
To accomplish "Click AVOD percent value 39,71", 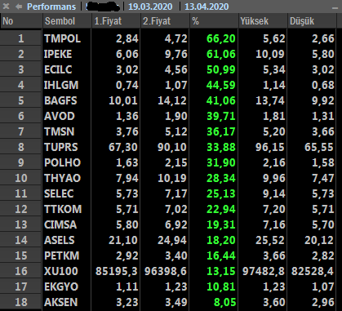I will (x=221, y=116).
